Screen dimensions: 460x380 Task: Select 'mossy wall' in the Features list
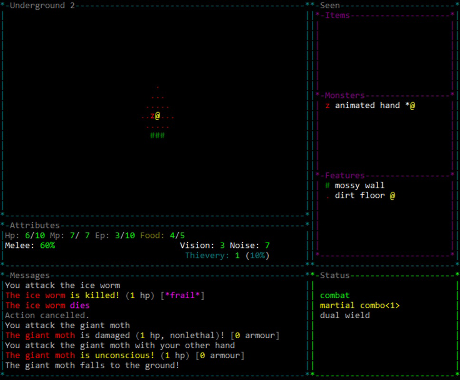[360, 186]
